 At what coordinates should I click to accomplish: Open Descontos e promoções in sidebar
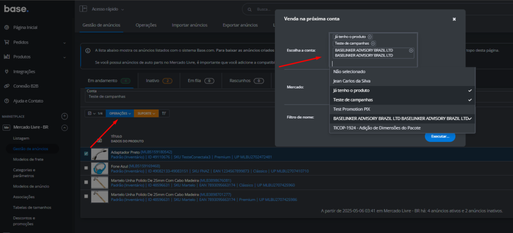point(24,221)
